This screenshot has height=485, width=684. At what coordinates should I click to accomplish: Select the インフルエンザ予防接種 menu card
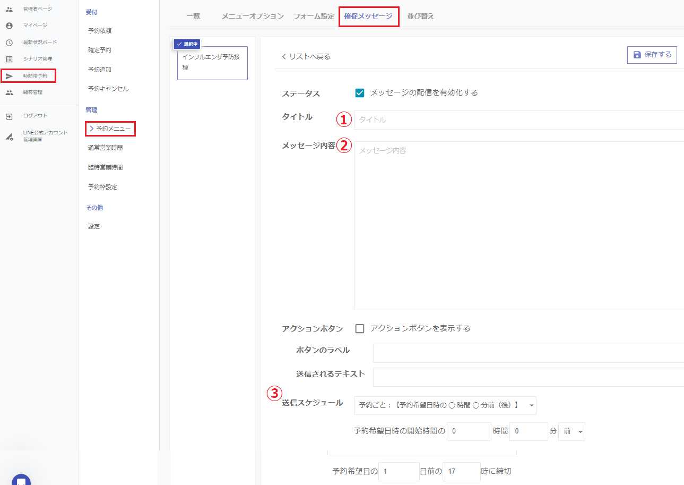click(x=212, y=63)
